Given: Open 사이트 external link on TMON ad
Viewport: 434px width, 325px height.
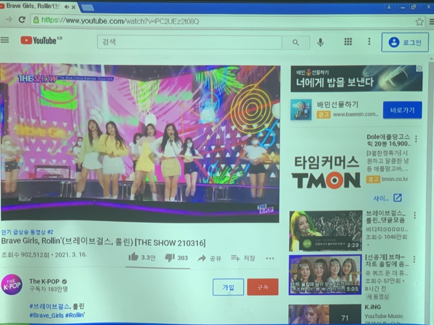Looking at the screenshot, I should click(387, 198).
